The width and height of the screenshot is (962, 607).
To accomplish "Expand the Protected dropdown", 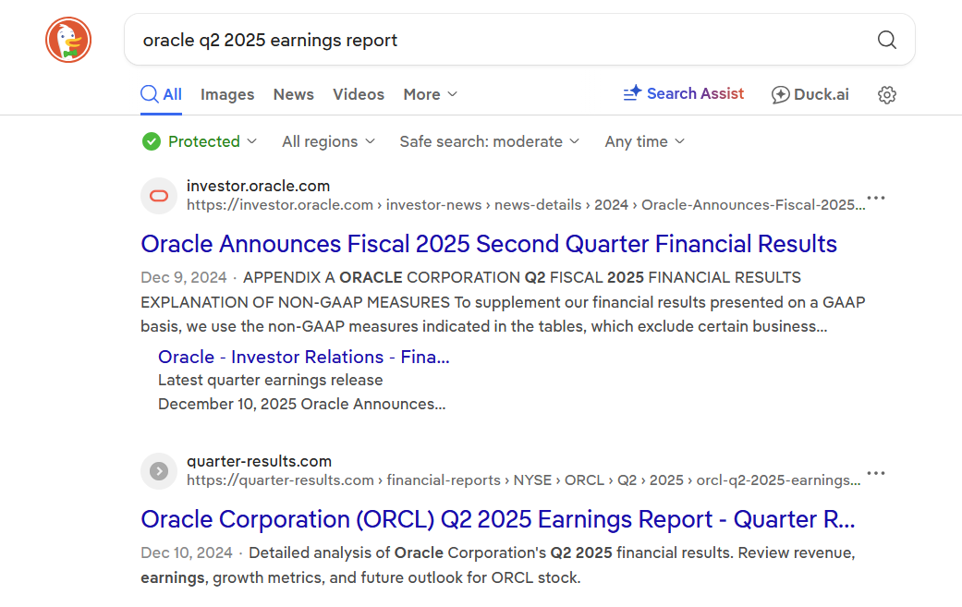I will coord(200,141).
